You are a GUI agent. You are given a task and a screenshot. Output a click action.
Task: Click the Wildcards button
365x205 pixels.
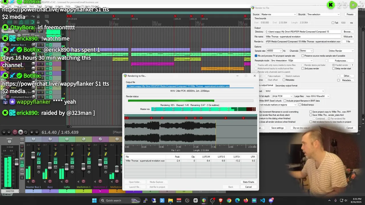(348, 37)
